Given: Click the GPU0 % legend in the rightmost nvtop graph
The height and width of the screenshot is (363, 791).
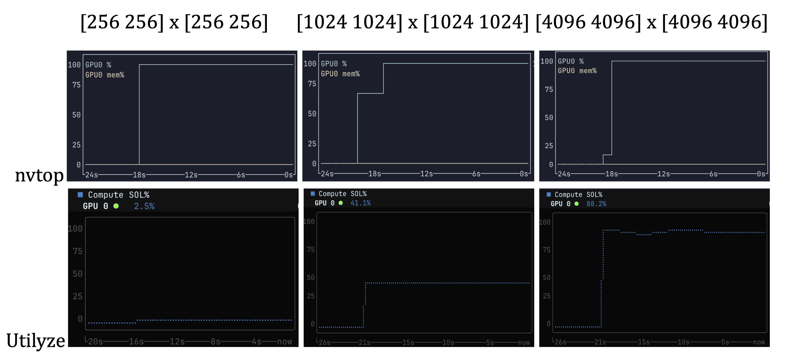Looking at the screenshot, I should (571, 61).
